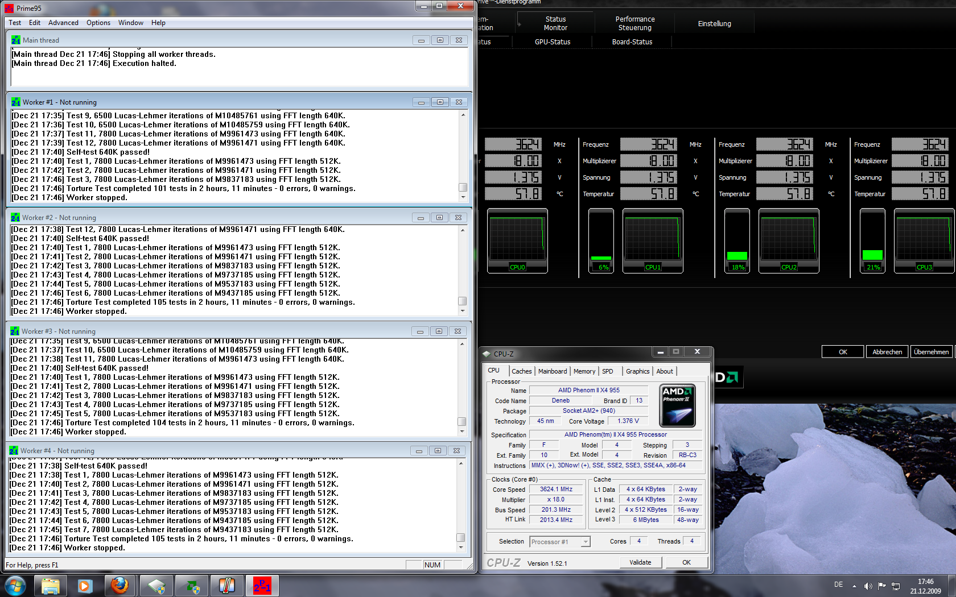Click the Core Speed value 3624.1 MHz
The height and width of the screenshot is (597, 956).
pos(556,490)
